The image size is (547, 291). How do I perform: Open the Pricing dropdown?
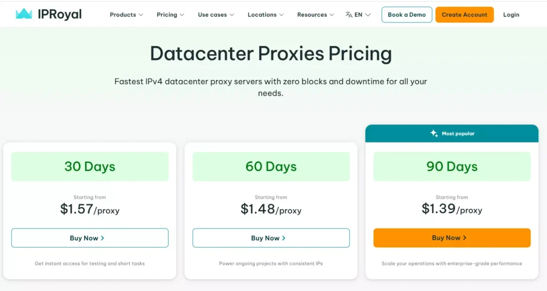(170, 15)
